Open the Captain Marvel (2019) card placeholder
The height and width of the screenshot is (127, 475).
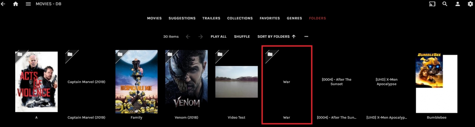(86, 82)
